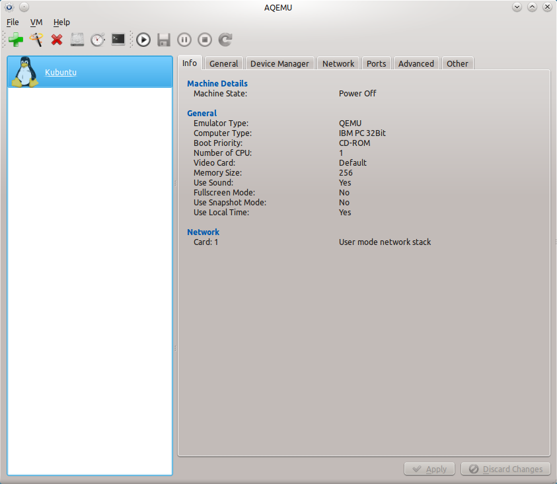Click the Machine State label
Viewport: 557px width, 484px height.
[x=220, y=93]
